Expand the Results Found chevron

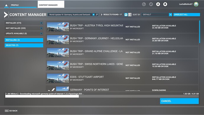102,15
